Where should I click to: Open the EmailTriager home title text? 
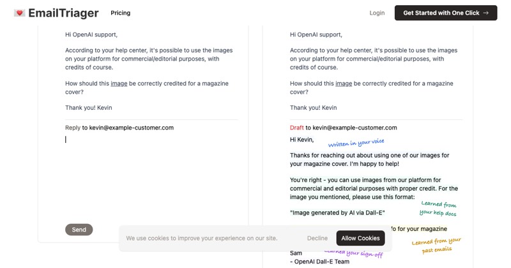(63, 13)
